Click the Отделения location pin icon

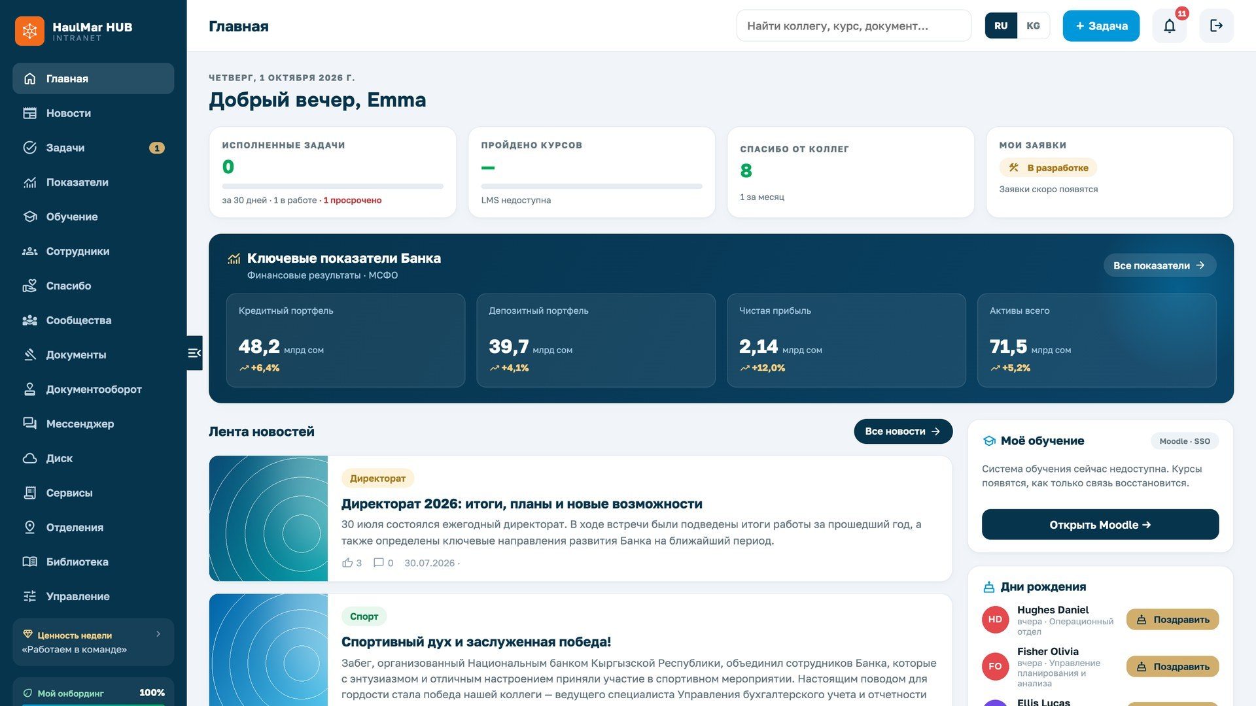29,528
